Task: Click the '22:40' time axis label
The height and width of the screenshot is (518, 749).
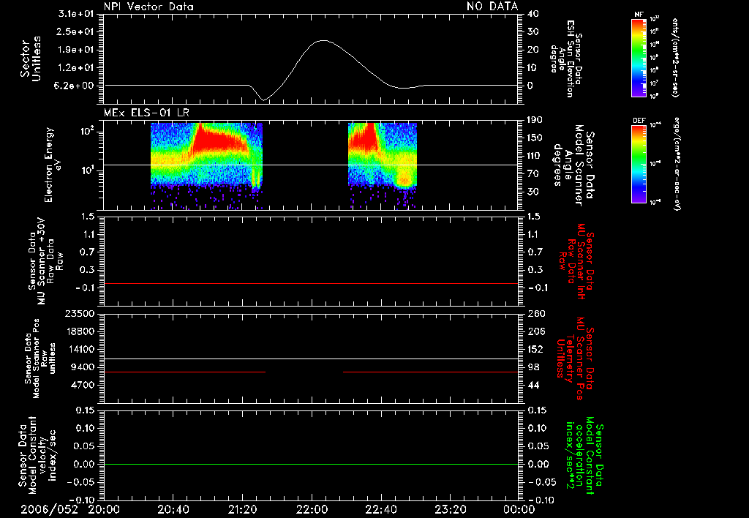Action: (x=380, y=510)
